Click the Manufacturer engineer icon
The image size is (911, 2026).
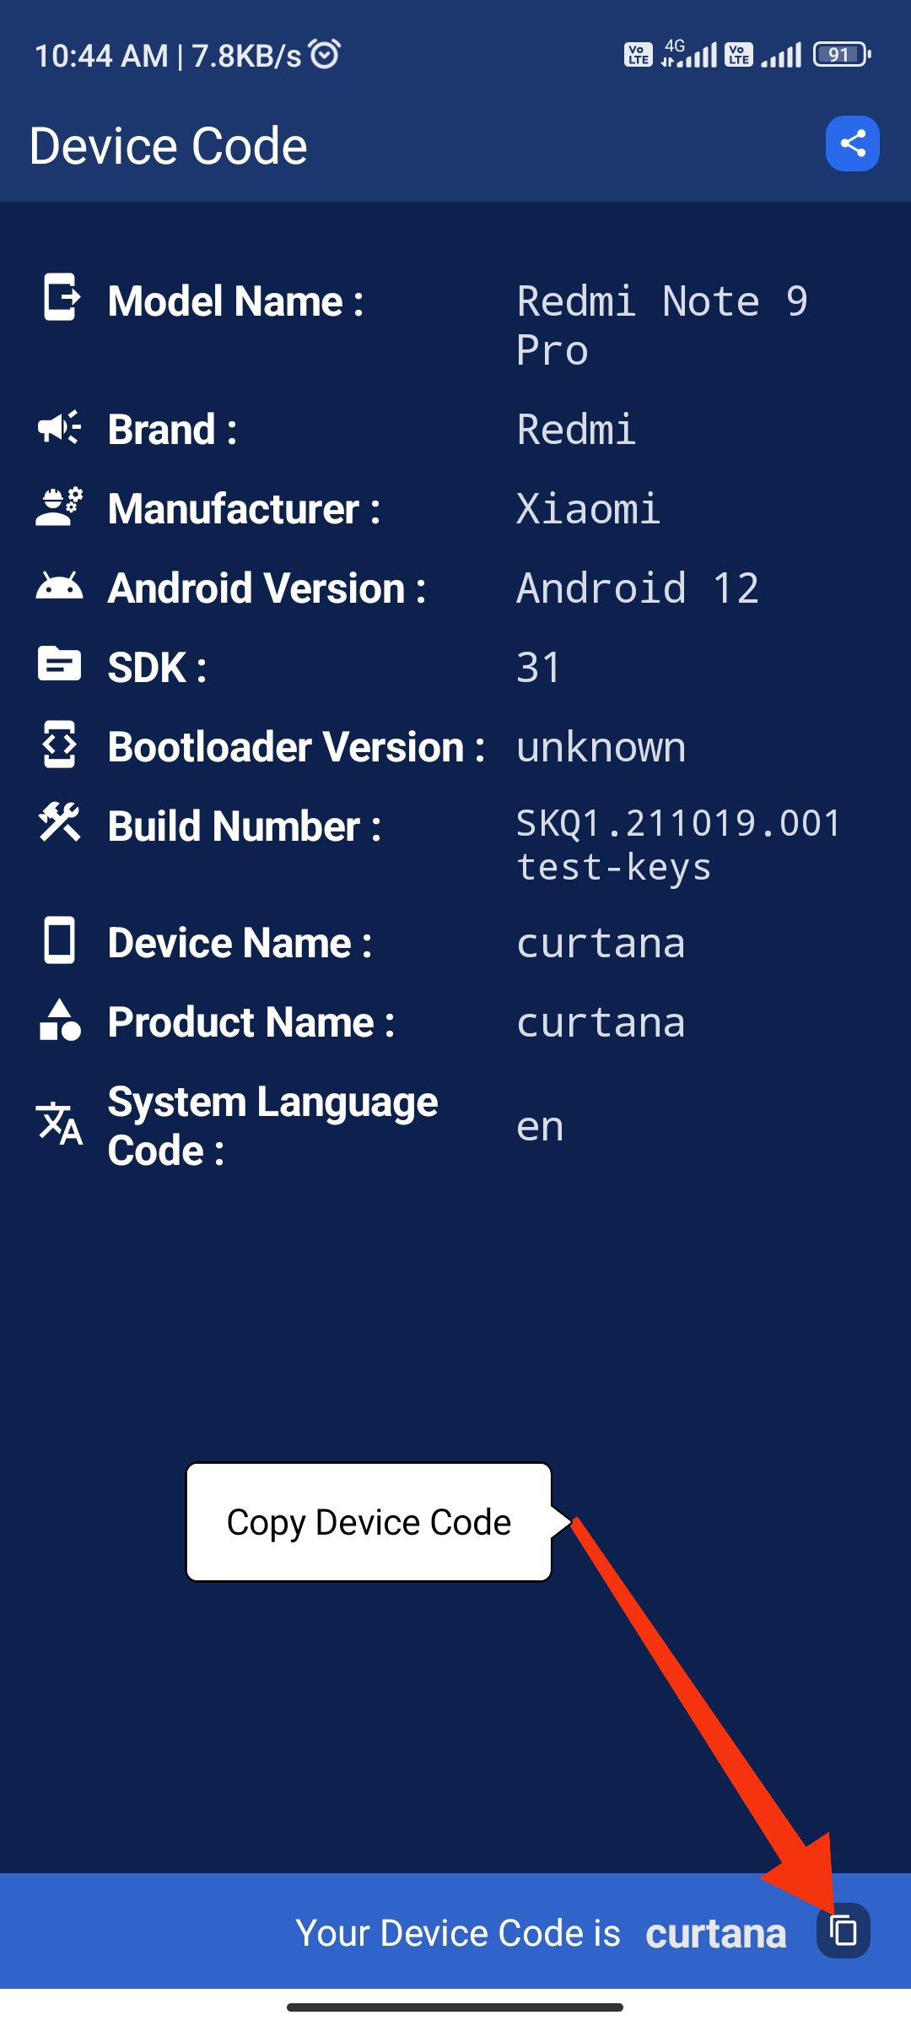(60, 506)
